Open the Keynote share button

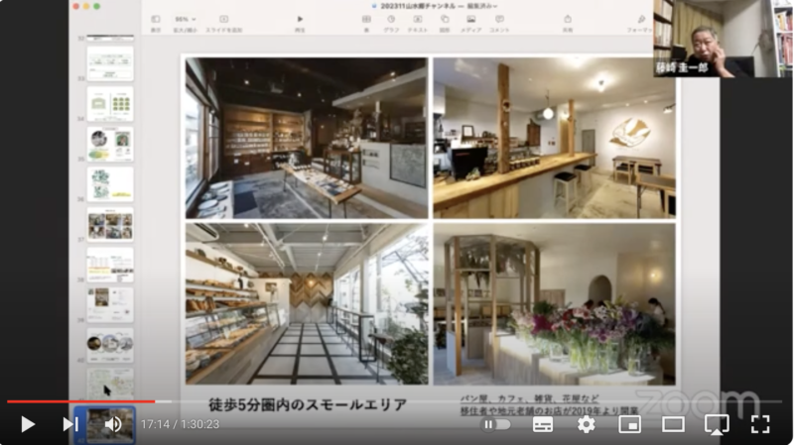tap(568, 20)
